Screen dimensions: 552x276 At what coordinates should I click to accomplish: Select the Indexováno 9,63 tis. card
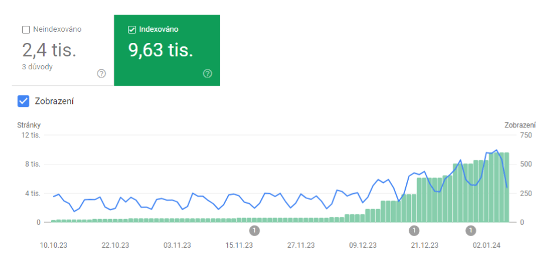167,51
